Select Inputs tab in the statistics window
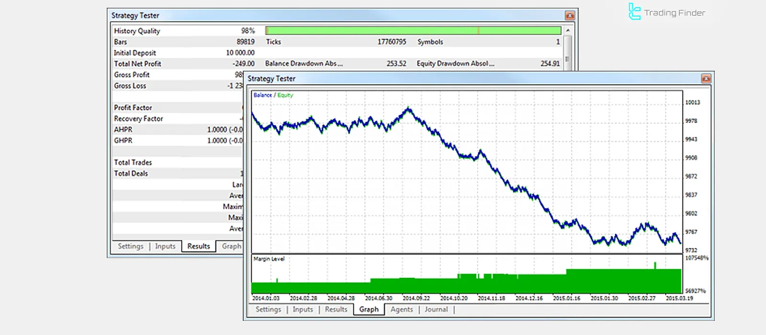The width and height of the screenshot is (766, 335). tap(165, 246)
